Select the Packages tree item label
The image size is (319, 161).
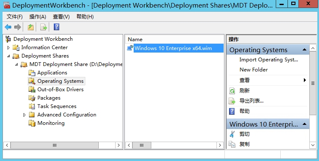[49, 98]
